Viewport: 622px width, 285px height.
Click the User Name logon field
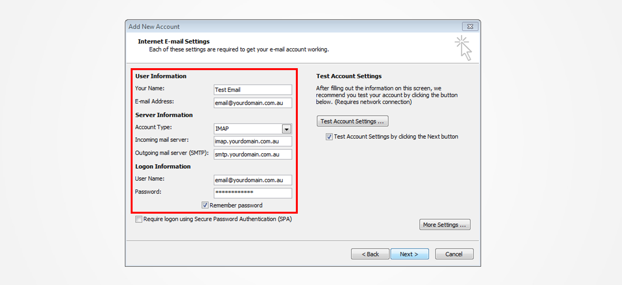point(253,180)
